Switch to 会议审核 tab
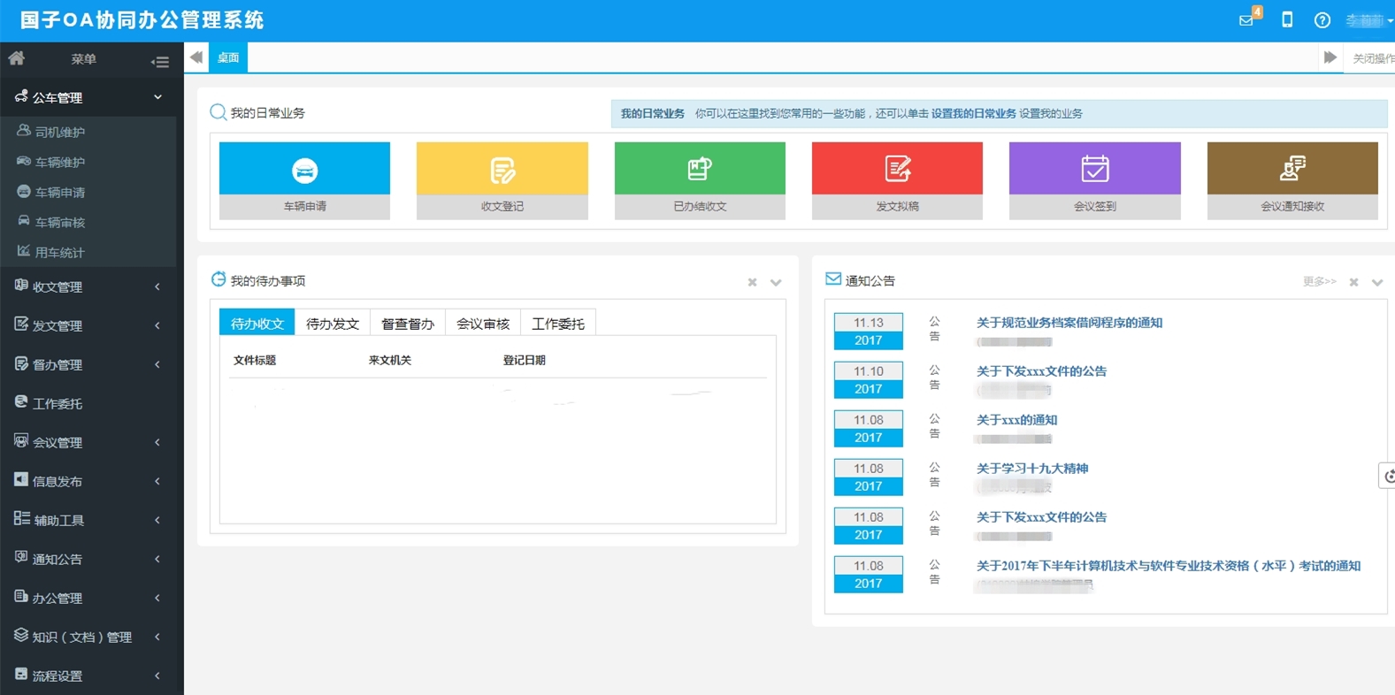The height and width of the screenshot is (695, 1395). pos(483,324)
